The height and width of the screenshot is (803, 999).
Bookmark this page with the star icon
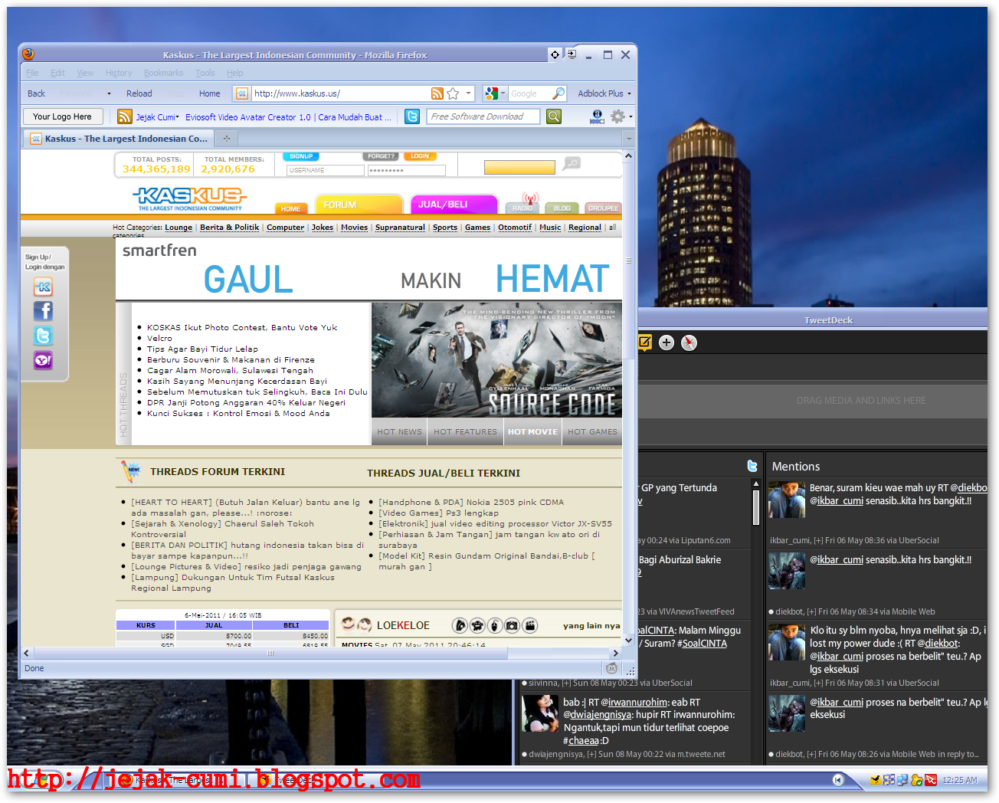tap(453, 93)
